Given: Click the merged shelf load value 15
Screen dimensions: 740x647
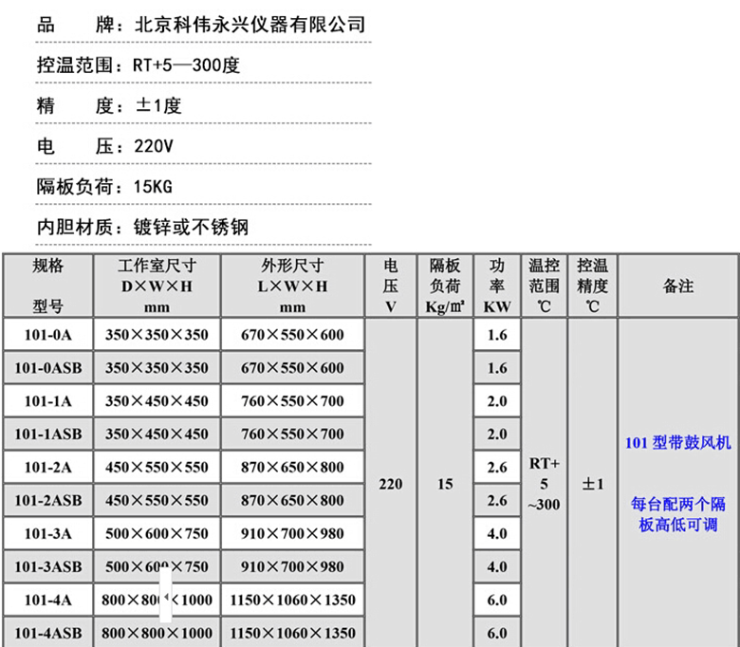Looking at the screenshot, I should coord(445,484).
